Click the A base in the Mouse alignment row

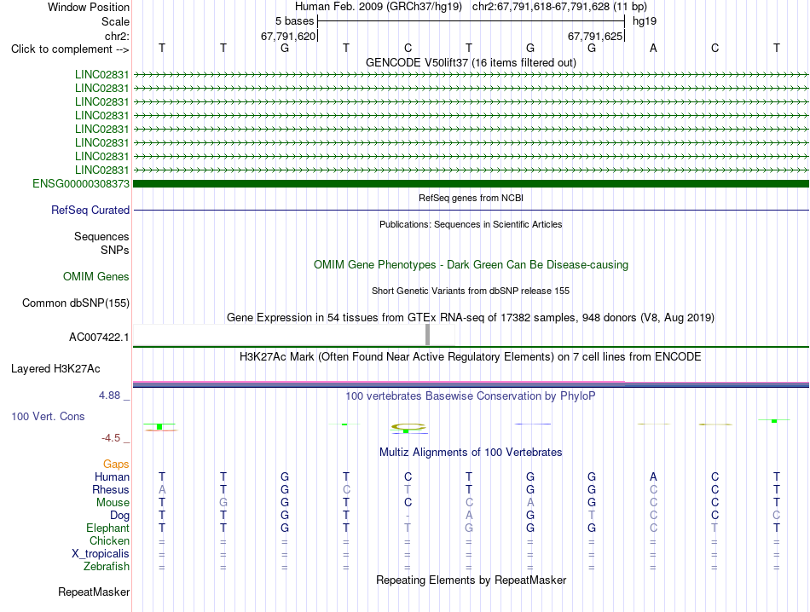(x=530, y=503)
